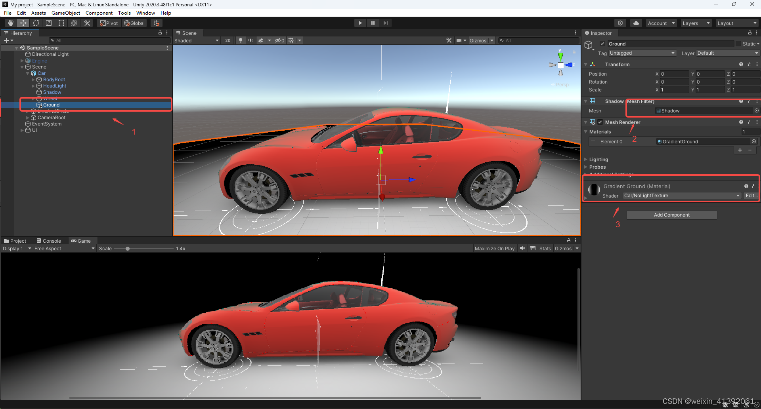Disable the Mesh Renderer component checkbox
761x409 pixels.
click(600, 122)
